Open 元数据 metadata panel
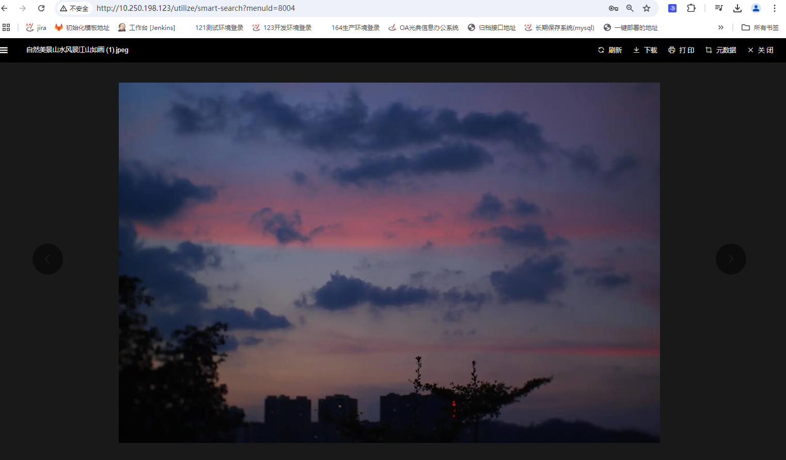Viewport: 786px width, 460px height. coord(721,50)
